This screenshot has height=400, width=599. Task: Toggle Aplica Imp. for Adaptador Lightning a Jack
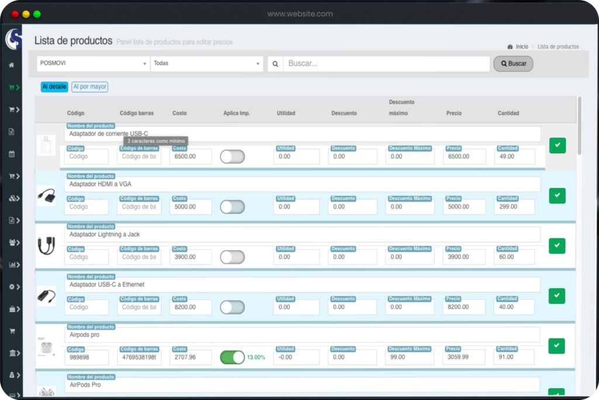point(232,257)
